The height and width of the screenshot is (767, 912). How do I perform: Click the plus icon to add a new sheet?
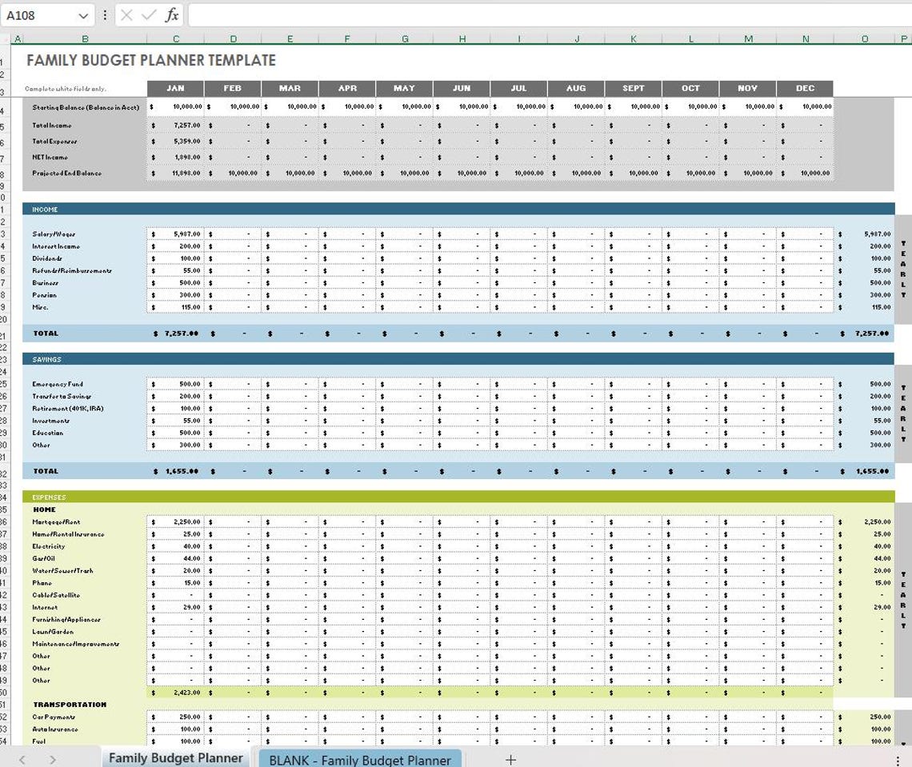(x=510, y=759)
